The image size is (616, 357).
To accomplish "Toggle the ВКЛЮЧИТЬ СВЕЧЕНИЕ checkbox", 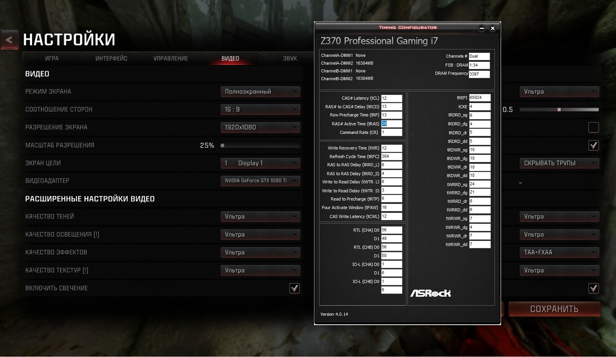I will click(295, 288).
